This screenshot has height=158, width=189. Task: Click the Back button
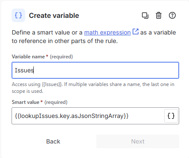click(53, 141)
